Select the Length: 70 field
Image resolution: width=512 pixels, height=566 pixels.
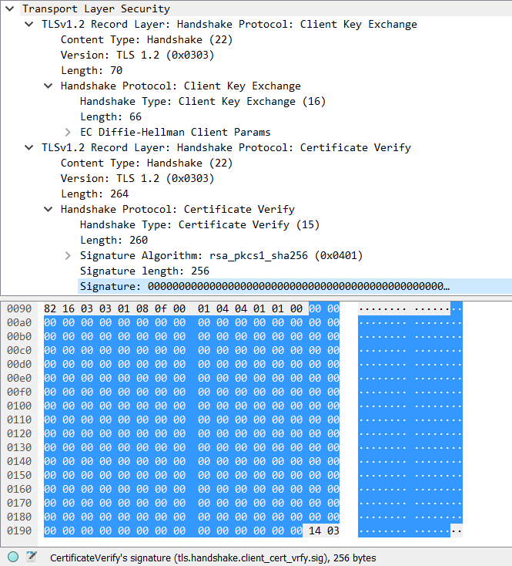pyautogui.click(x=92, y=70)
